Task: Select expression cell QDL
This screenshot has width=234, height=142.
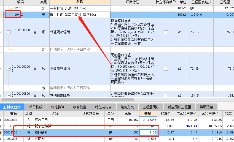Action: click(x=201, y=9)
